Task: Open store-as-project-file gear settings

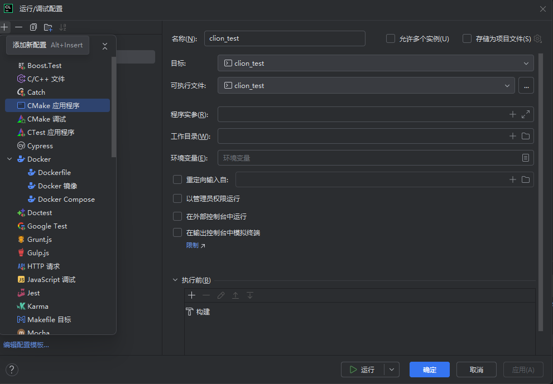Action: point(537,39)
